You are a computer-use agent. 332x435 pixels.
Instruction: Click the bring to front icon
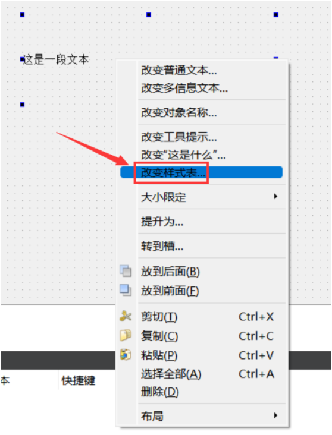tap(126, 290)
